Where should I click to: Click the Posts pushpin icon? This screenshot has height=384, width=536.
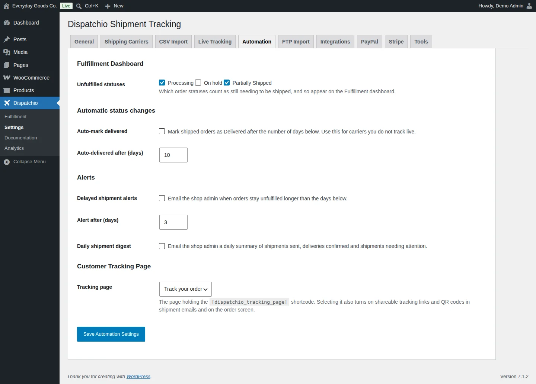(x=7, y=39)
